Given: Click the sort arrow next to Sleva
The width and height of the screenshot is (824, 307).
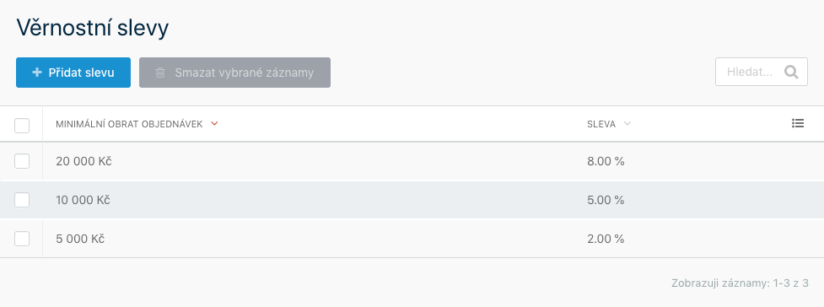Looking at the screenshot, I should (x=627, y=124).
